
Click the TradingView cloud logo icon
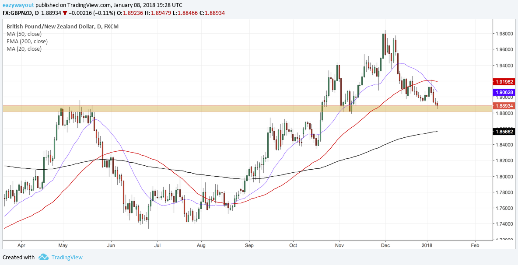click(44, 257)
